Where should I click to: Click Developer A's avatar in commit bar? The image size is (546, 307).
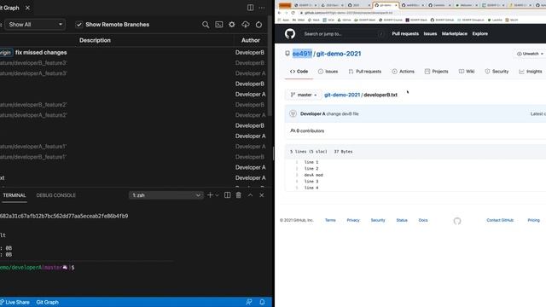pyautogui.click(x=293, y=113)
